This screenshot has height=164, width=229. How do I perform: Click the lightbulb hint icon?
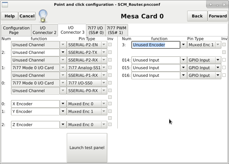pos(43,16)
